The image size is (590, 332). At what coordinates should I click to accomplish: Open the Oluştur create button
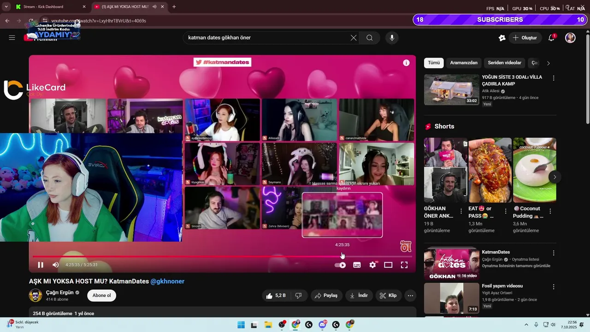pos(525,38)
